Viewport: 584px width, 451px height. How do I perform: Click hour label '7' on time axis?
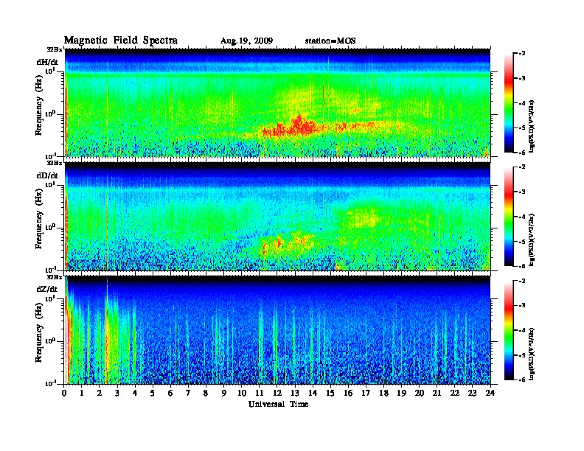[188, 394]
